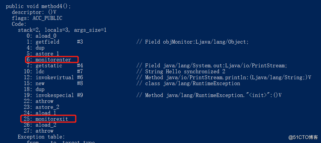Click the 'new #8' instruction at offset 15

[53, 83]
